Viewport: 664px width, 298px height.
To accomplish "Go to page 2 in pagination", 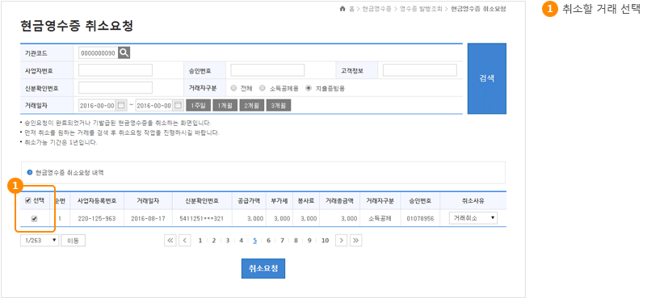I will click(214, 241).
